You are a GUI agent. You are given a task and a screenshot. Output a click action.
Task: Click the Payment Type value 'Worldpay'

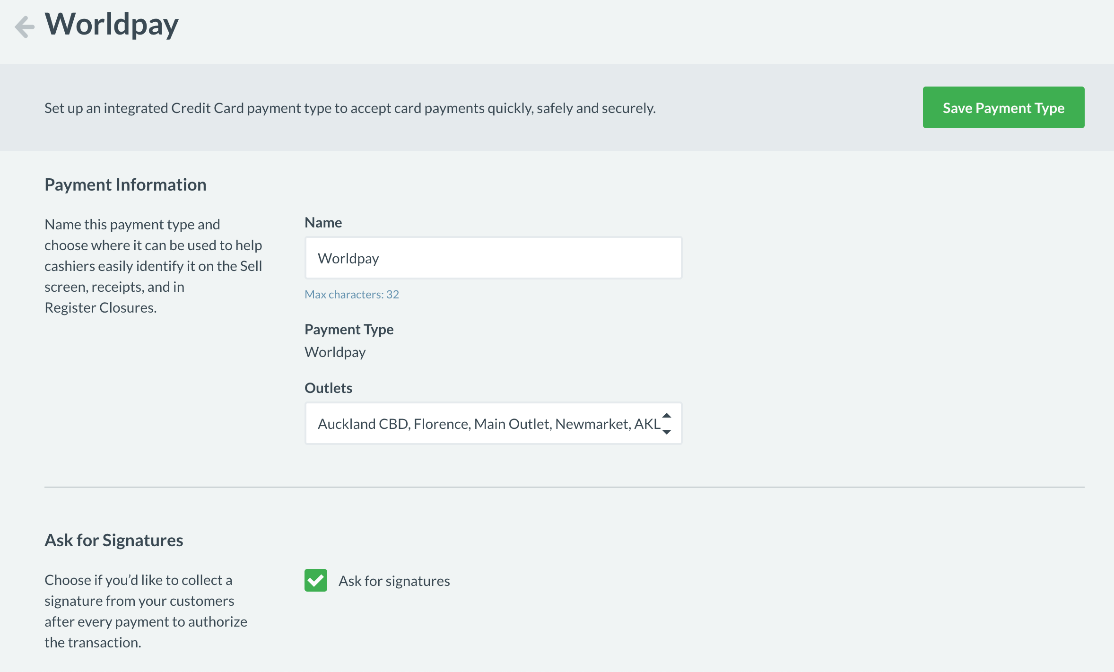335,352
